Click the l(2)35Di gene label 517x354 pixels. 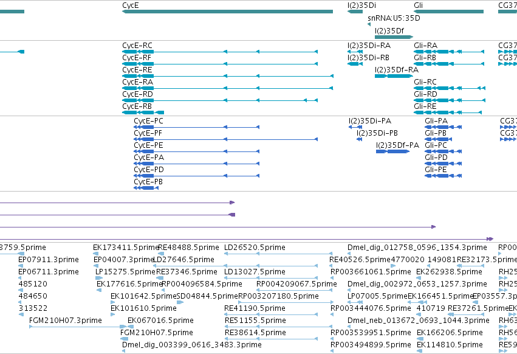point(361,5)
